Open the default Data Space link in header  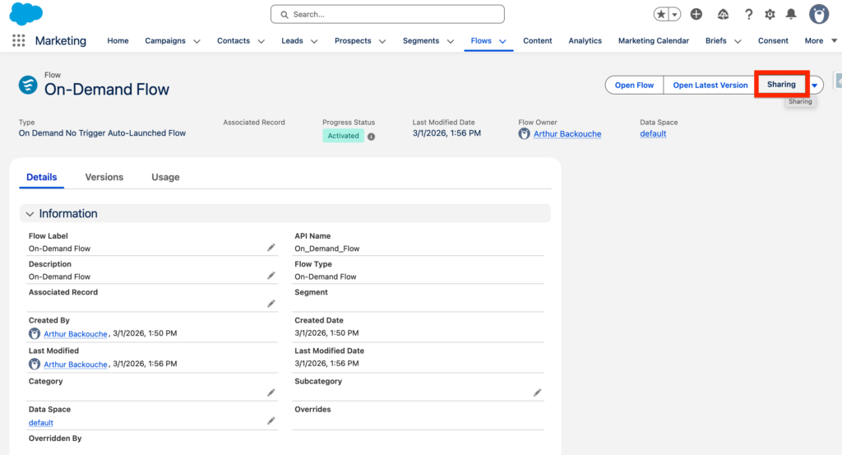(x=653, y=134)
